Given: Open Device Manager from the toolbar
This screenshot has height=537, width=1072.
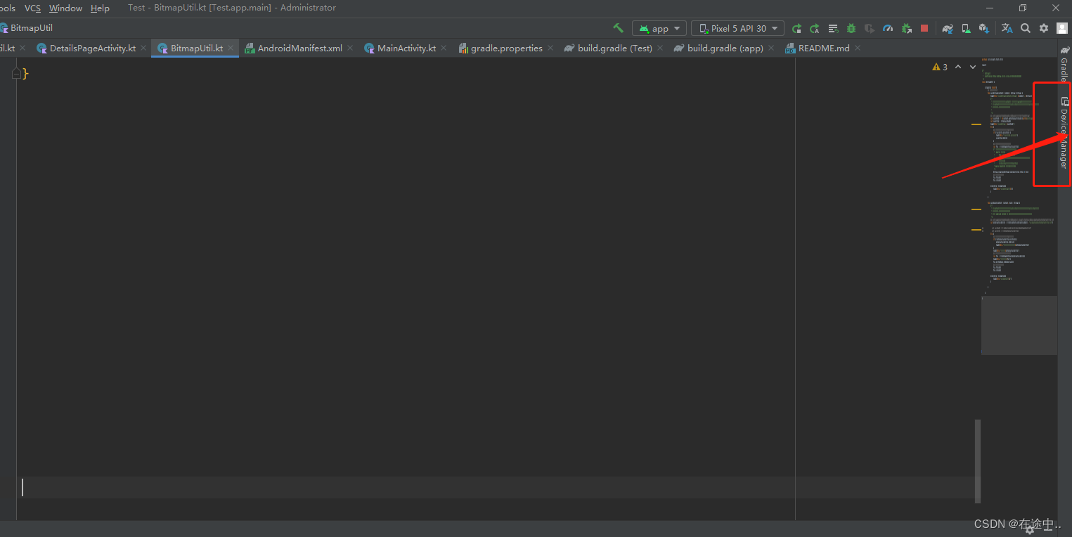Looking at the screenshot, I should coord(965,28).
